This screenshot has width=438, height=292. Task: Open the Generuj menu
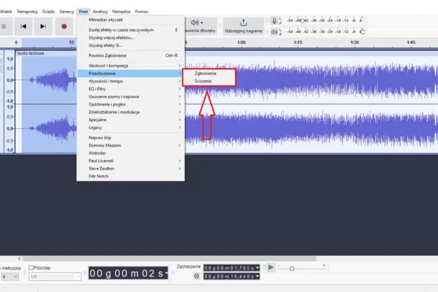point(66,12)
